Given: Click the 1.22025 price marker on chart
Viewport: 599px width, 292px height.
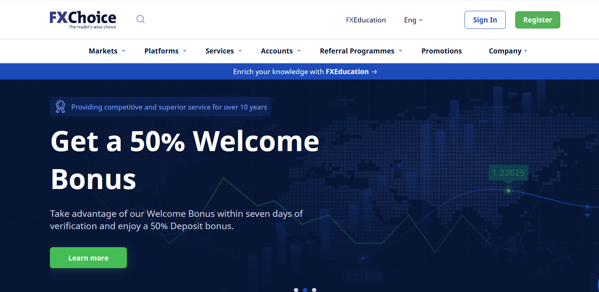Looking at the screenshot, I should coord(508,173).
